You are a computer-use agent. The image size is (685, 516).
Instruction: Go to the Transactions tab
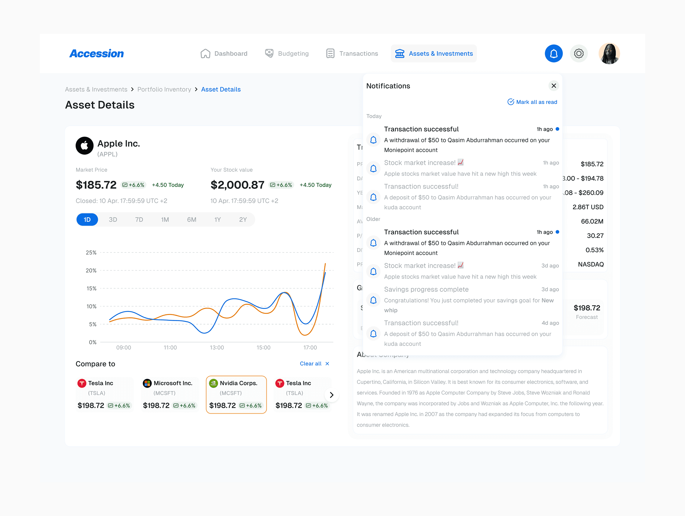pyautogui.click(x=352, y=54)
